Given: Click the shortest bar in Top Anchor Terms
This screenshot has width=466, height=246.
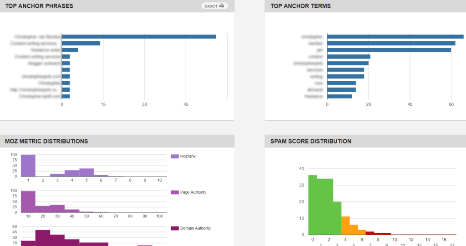Looking at the screenshot, I should pos(339,96).
